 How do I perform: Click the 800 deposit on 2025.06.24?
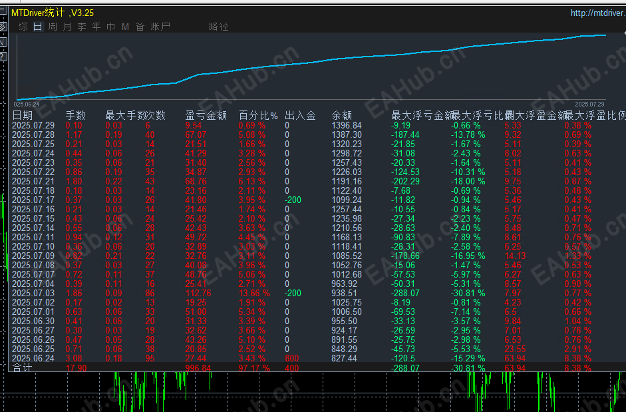292,359
